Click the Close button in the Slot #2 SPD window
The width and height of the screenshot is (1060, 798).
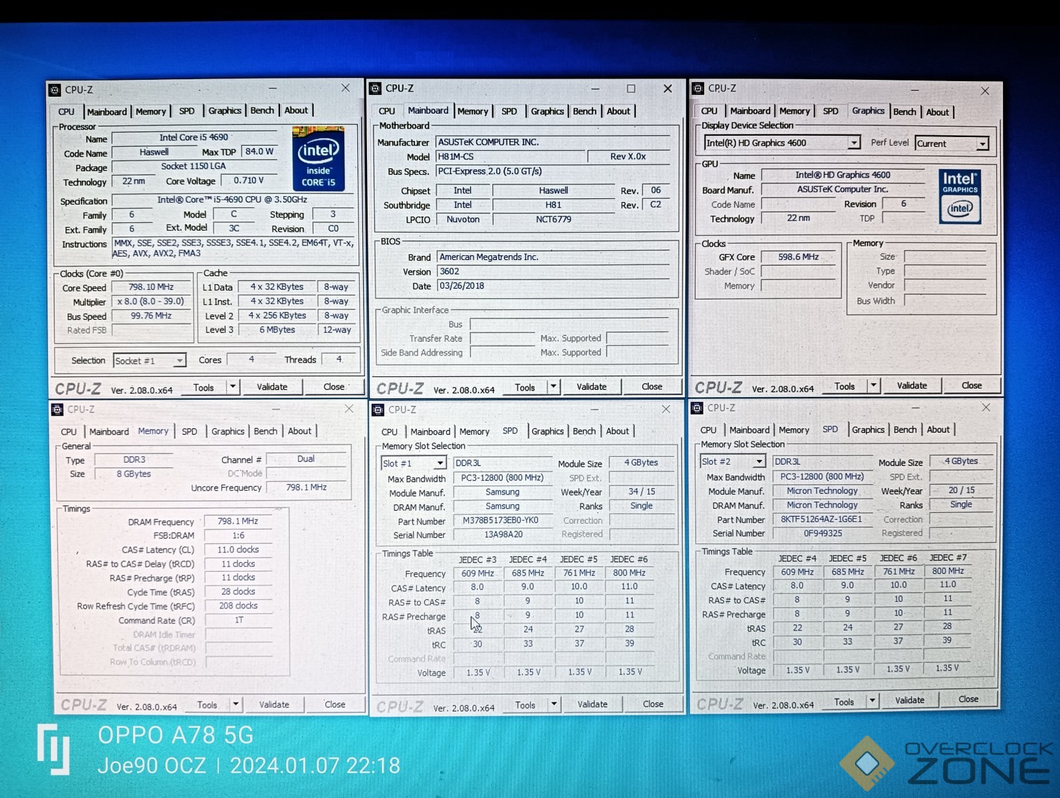coord(968,699)
